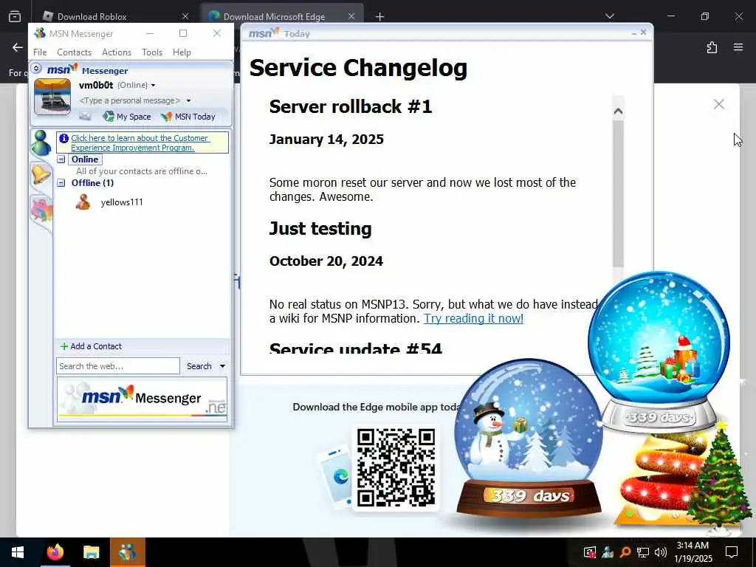Screen dimensions: 756x567
Task: Click the MSN Messenger buddies tray icon
Action: (x=608, y=552)
